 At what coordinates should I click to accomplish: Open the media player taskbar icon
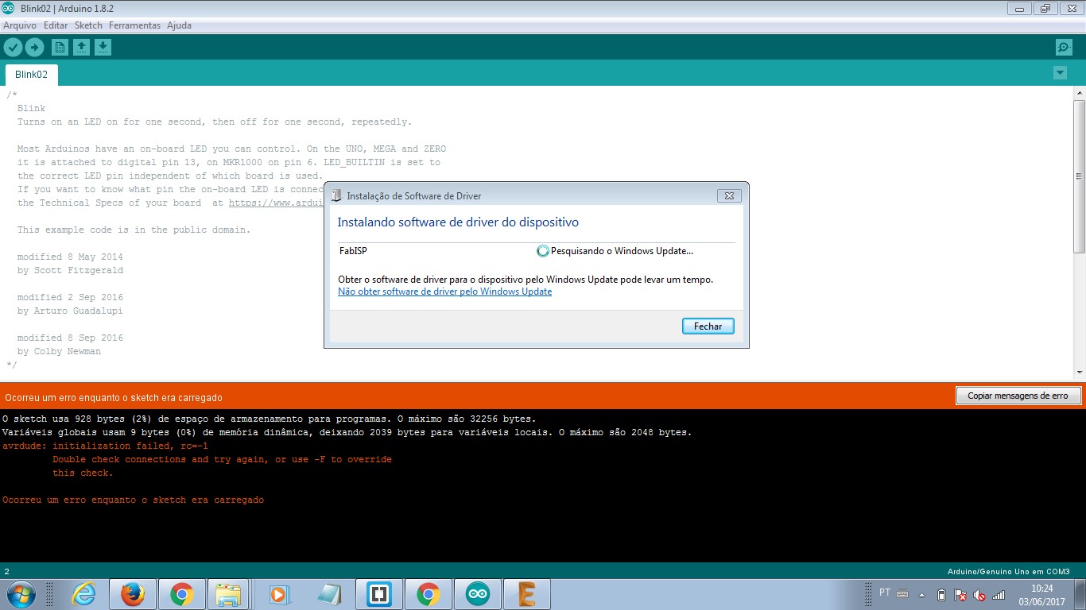277,594
